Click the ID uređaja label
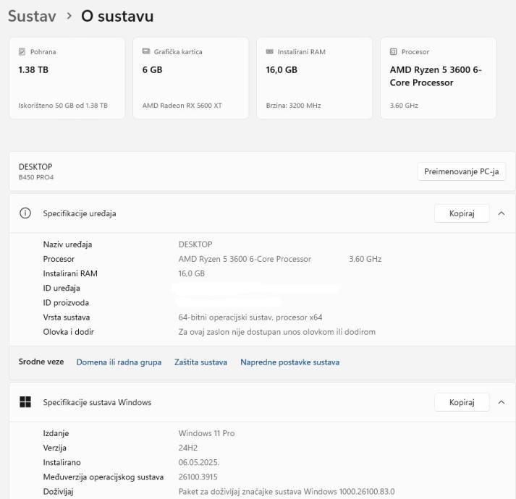This screenshot has width=516, height=499. point(62,288)
